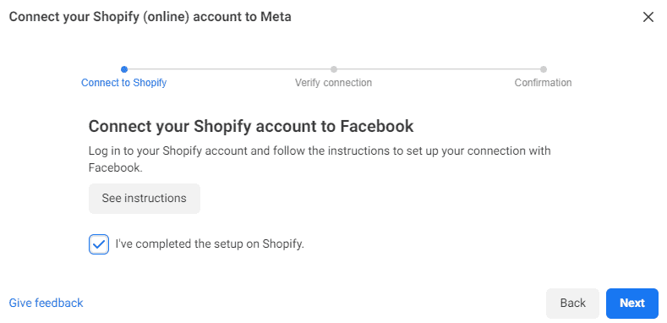This screenshot has width=667, height=323.
Task: Open the See instructions button
Action: [145, 199]
